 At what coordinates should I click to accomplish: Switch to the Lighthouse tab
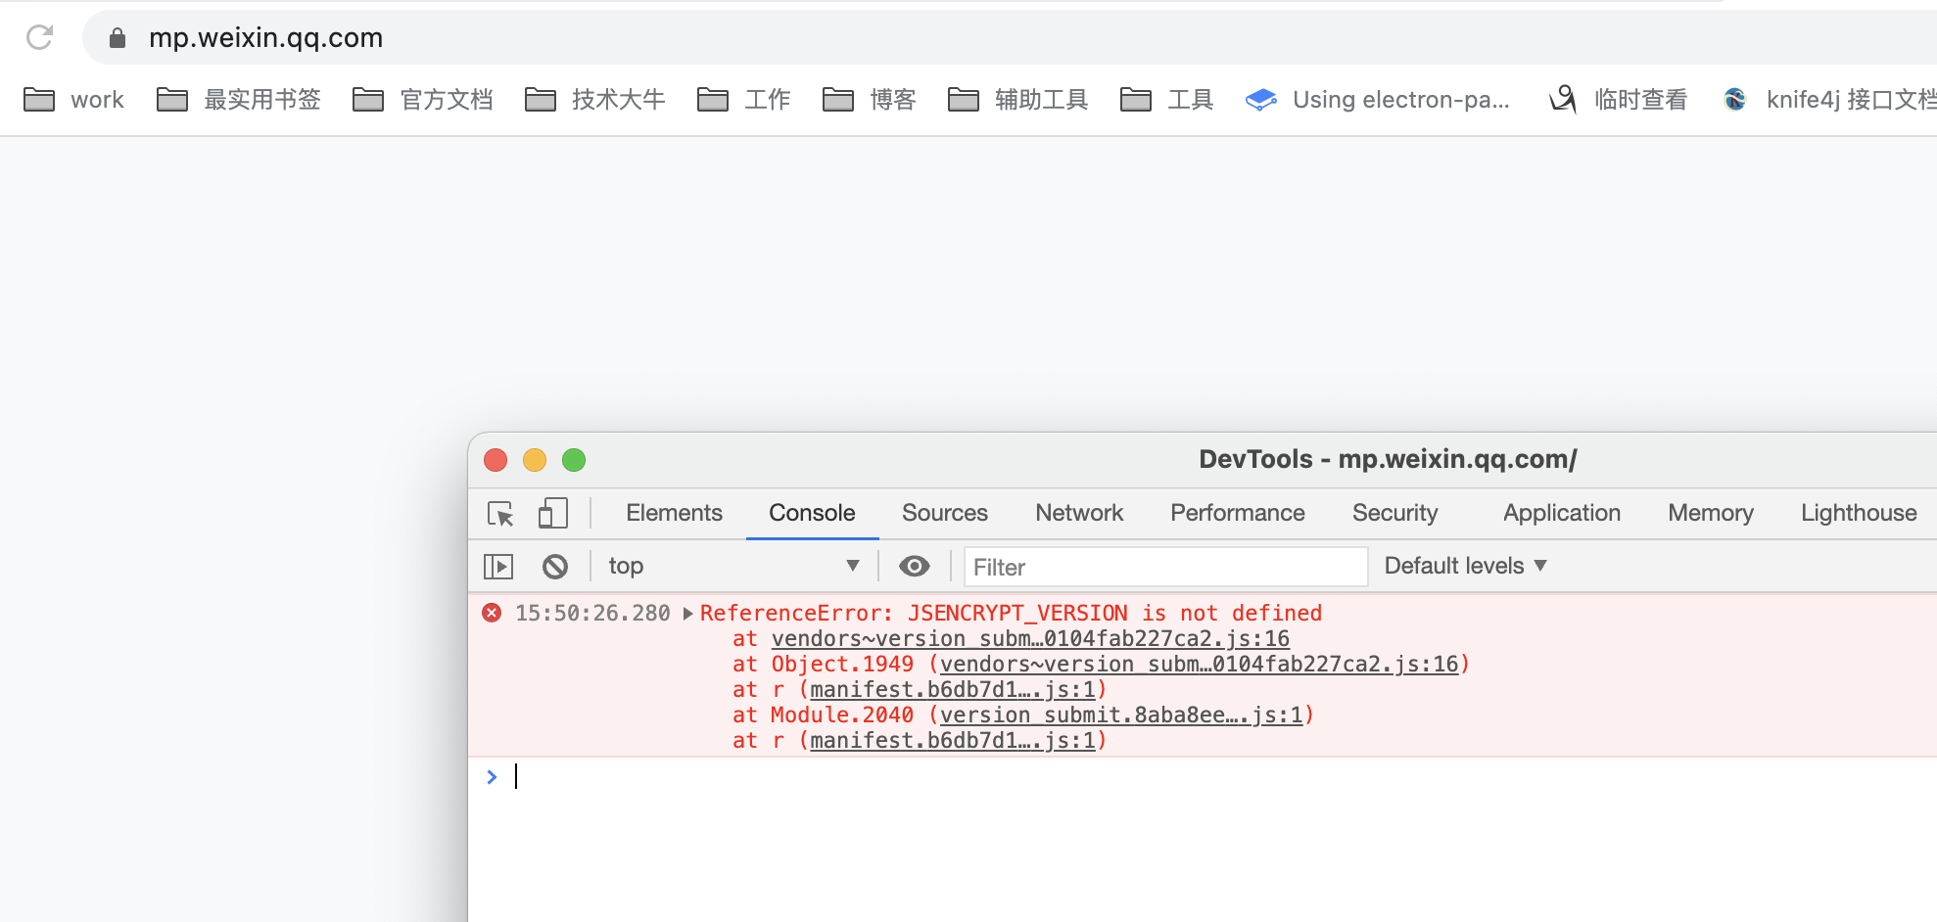tap(1859, 513)
